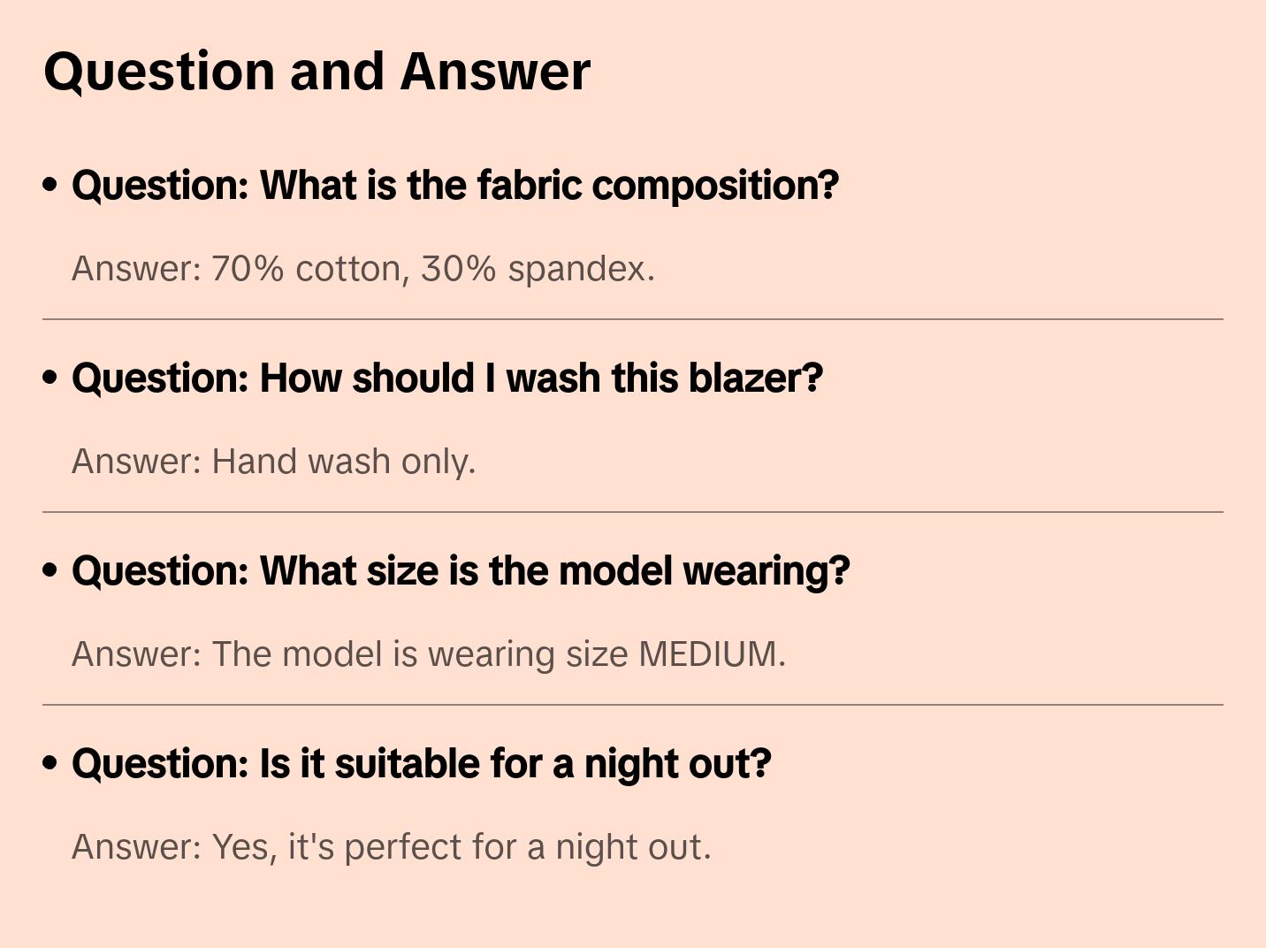Click the word "Answer" in the page heading
Screen dimensions: 1266x948
tap(495, 71)
